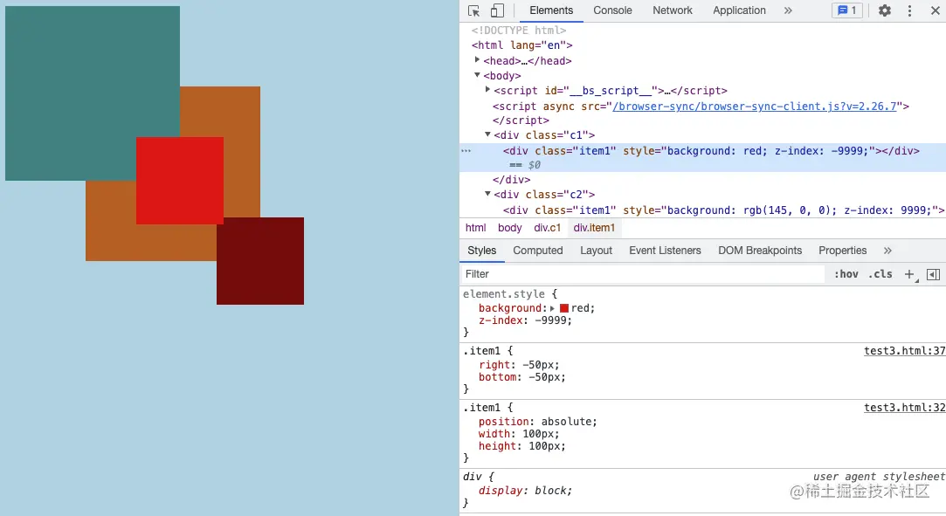Open the Event Listeners sub-tab
Image resolution: width=946 pixels, height=516 pixels.
(x=665, y=251)
